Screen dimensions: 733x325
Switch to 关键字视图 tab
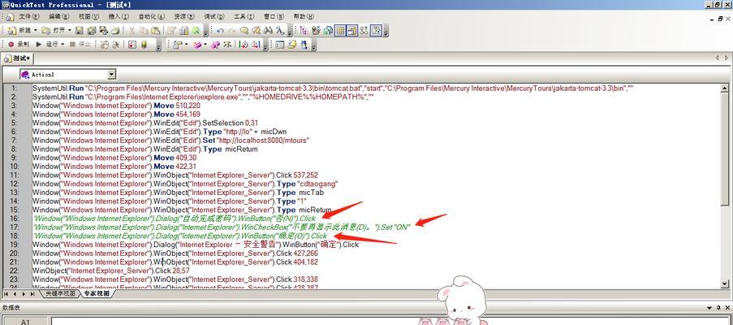[x=59, y=293]
